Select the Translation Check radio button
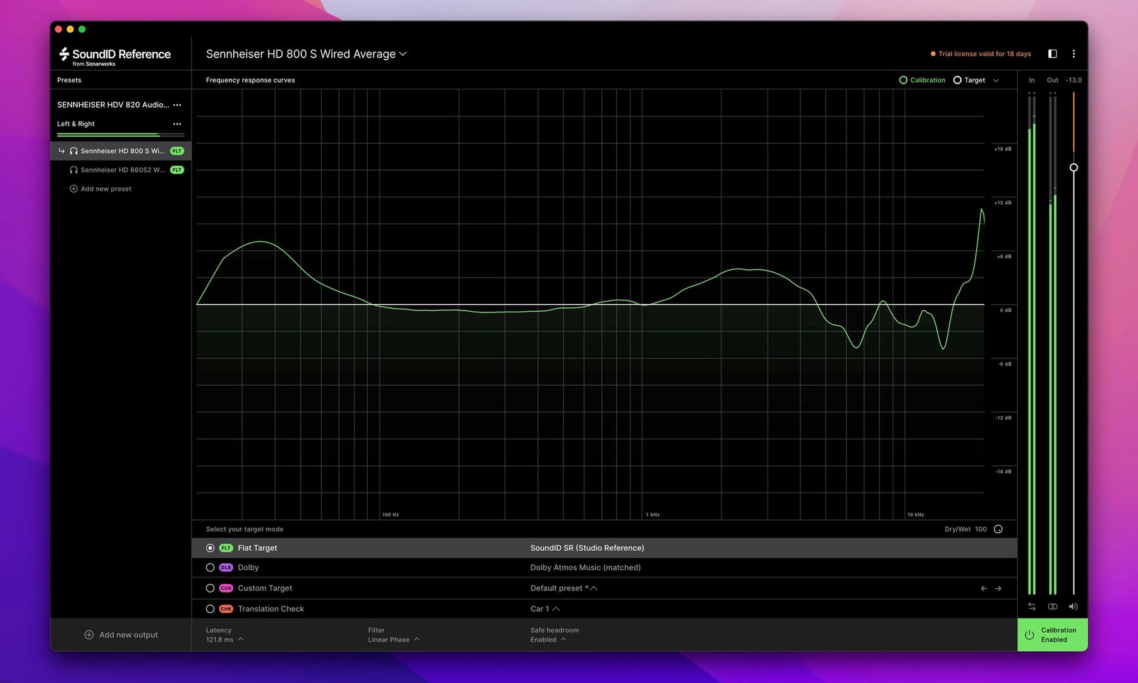 pyautogui.click(x=210, y=609)
